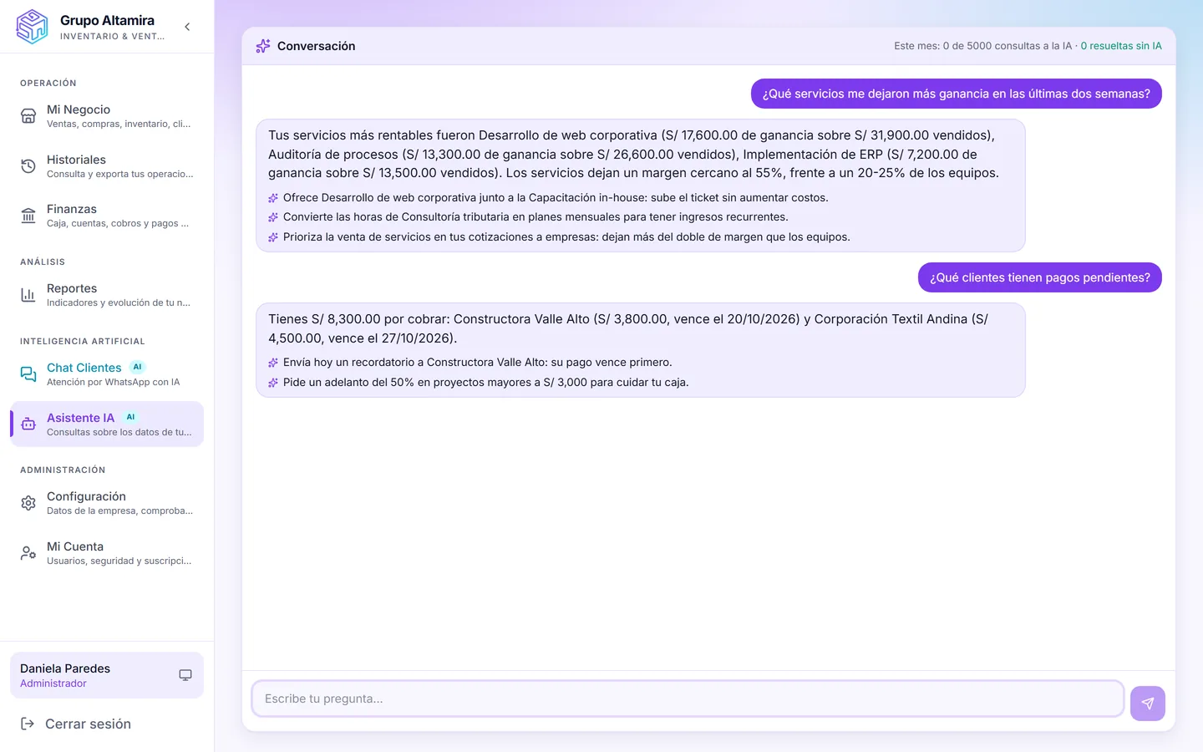Open the Mi Negocio menu item
The height and width of the screenshot is (752, 1203).
tap(107, 116)
